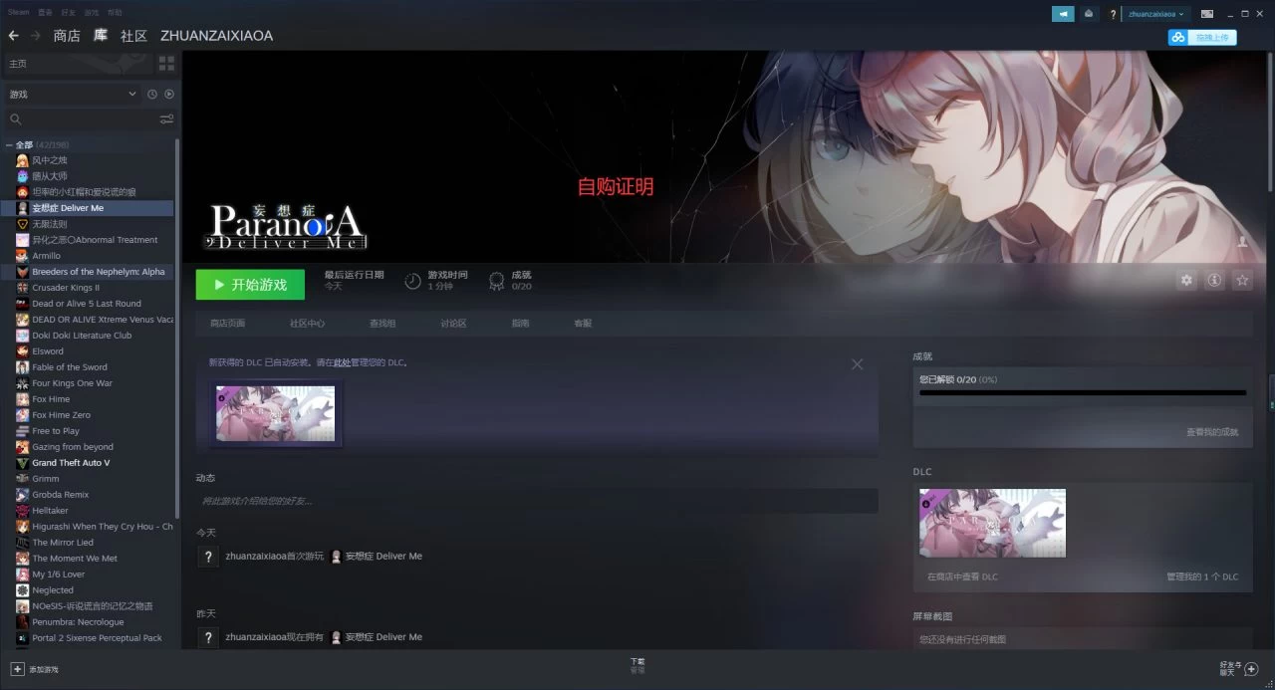Click 在商店中查看 DLC link
1275x690 pixels.
click(x=962, y=576)
